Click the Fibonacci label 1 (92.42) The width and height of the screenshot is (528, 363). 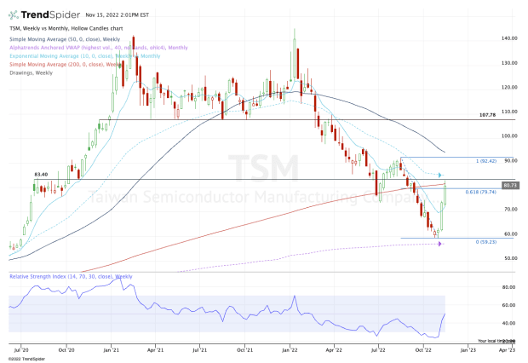pyautogui.click(x=486, y=161)
